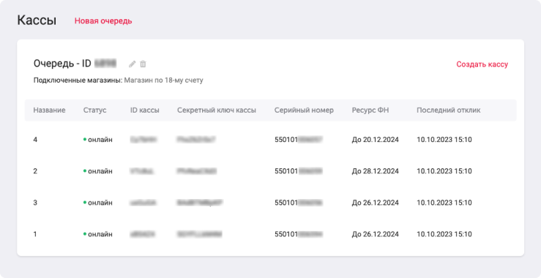The height and width of the screenshot is (278, 541).
Task: Click the green online status dot for cash register 4
Action: click(85, 139)
